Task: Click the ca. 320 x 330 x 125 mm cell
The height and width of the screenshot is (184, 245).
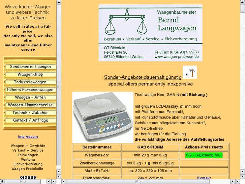Action: click(x=150, y=171)
